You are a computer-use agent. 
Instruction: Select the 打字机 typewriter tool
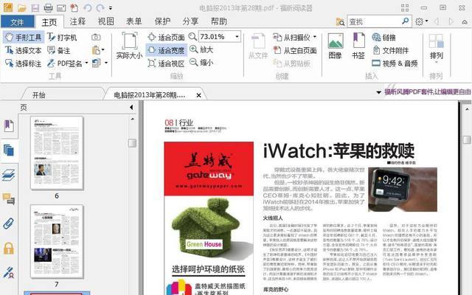coord(62,38)
